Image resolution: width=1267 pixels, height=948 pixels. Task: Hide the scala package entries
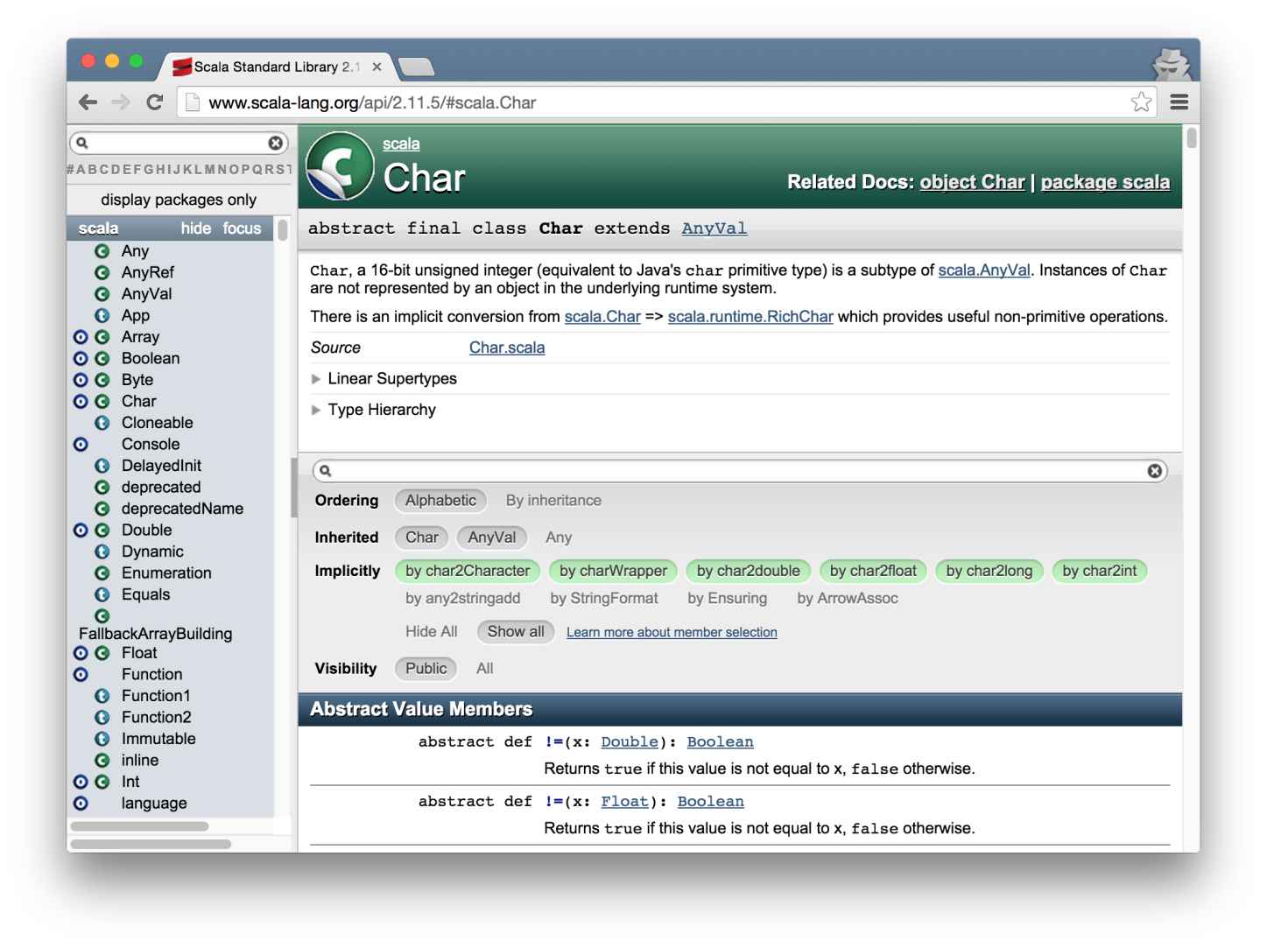click(x=196, y=228)
